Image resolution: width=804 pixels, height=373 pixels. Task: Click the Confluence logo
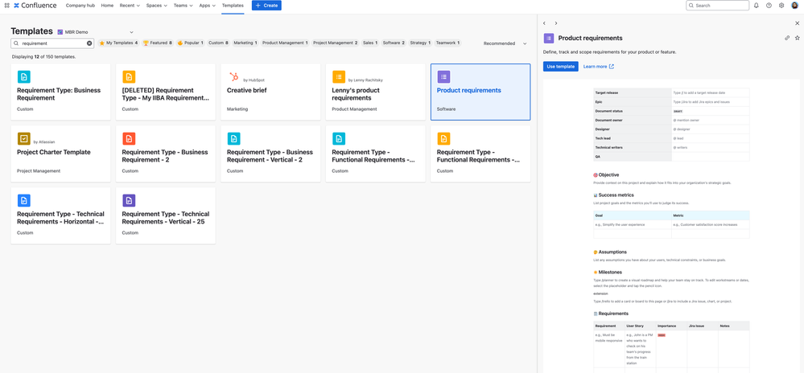pos(35,5)
